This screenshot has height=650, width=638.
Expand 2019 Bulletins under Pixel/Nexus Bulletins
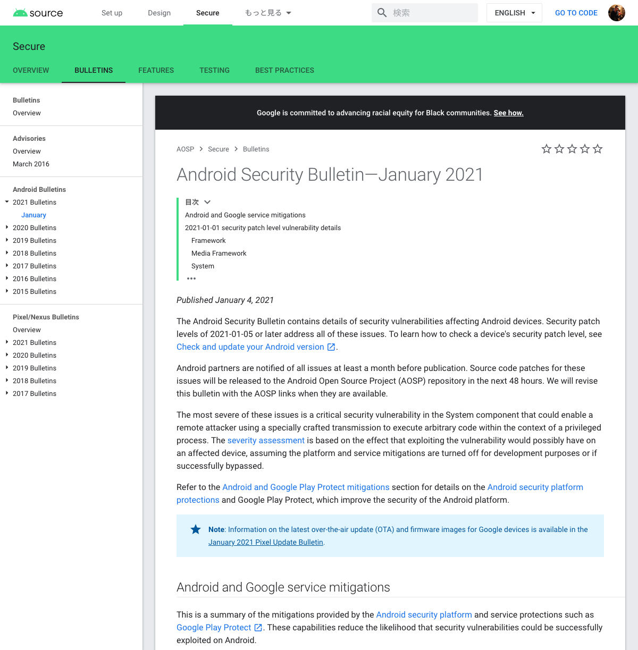[x=7, y=368]
